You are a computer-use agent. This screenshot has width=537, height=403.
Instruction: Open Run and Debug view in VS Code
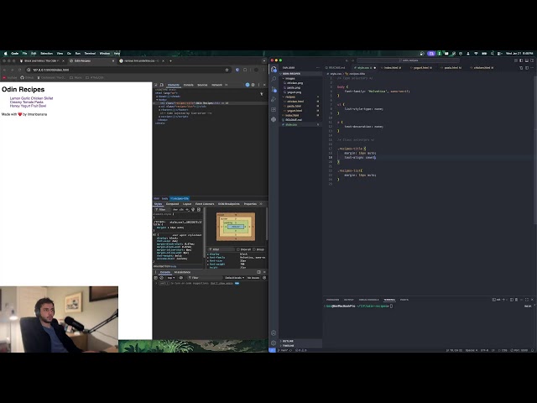click(x=274, y=99)
